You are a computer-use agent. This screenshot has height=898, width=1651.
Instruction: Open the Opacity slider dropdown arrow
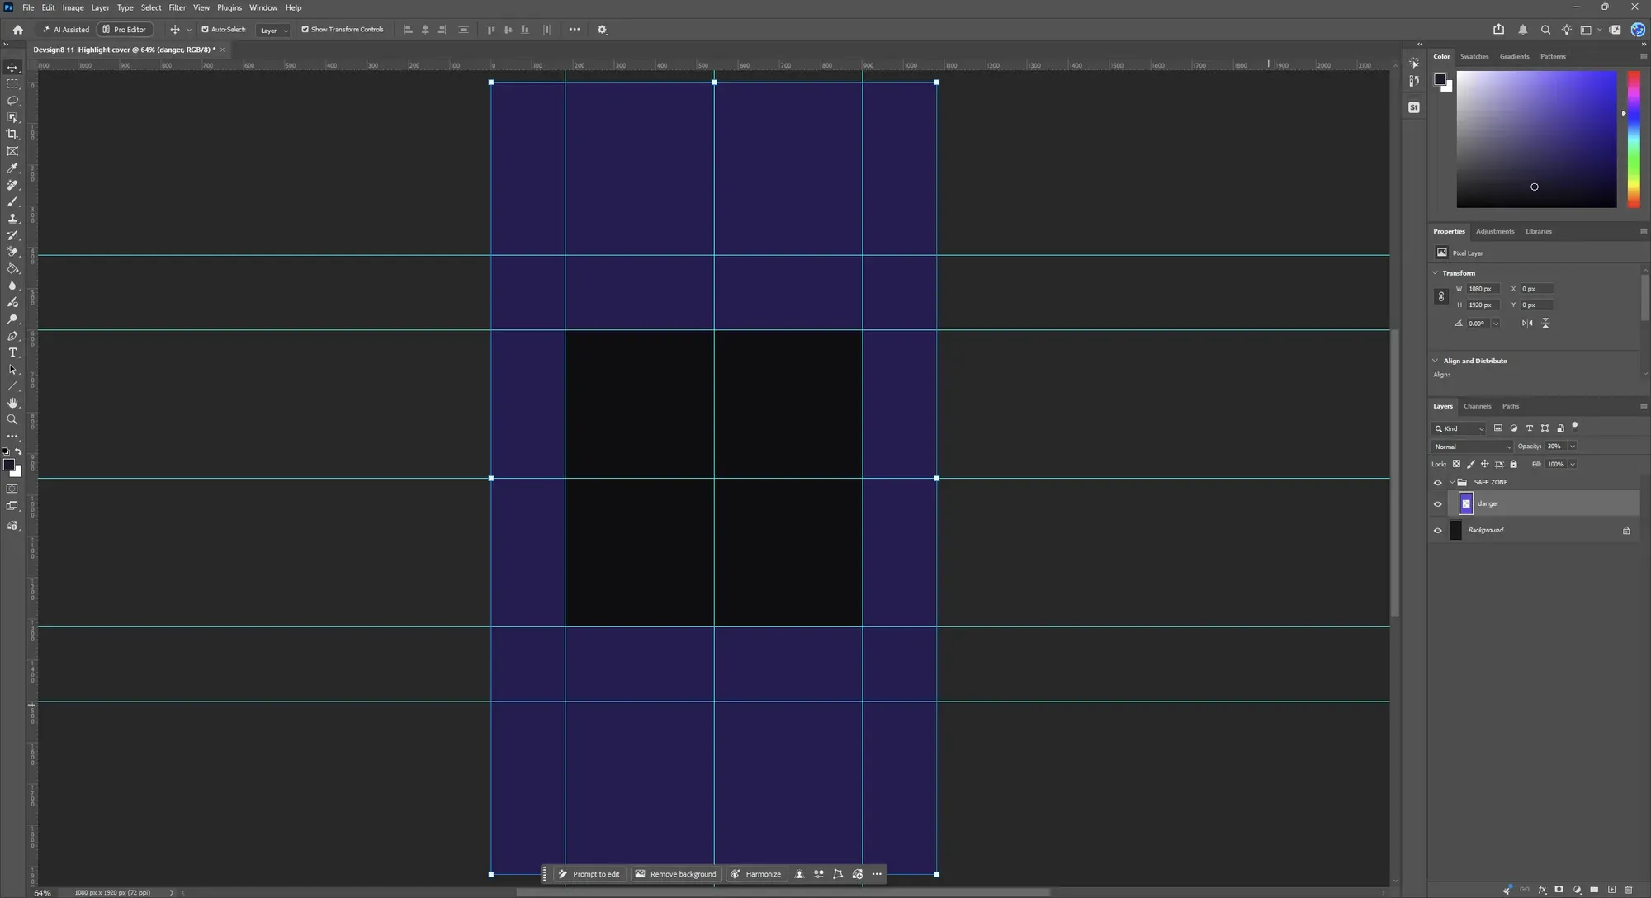pyautogui.click(x=1572, y=447)
